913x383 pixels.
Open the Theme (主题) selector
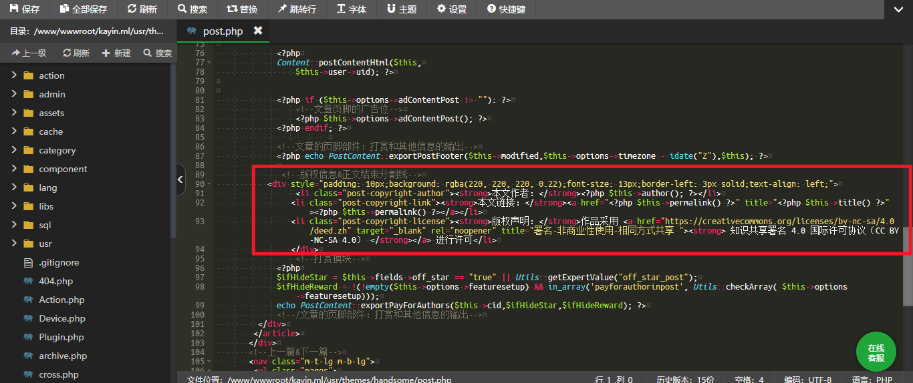(402, 9)
